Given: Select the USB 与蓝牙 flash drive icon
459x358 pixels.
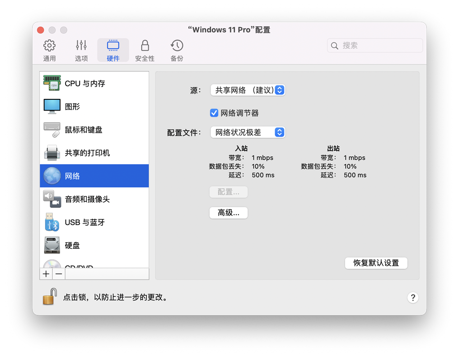Looking at the screenshot, I should (x=52, y=222).
